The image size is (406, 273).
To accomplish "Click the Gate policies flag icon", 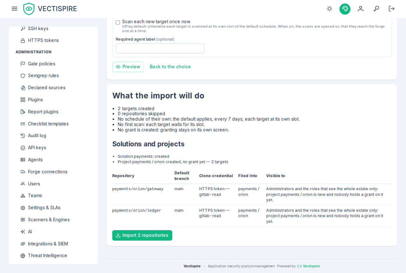I will coord(23,64).
